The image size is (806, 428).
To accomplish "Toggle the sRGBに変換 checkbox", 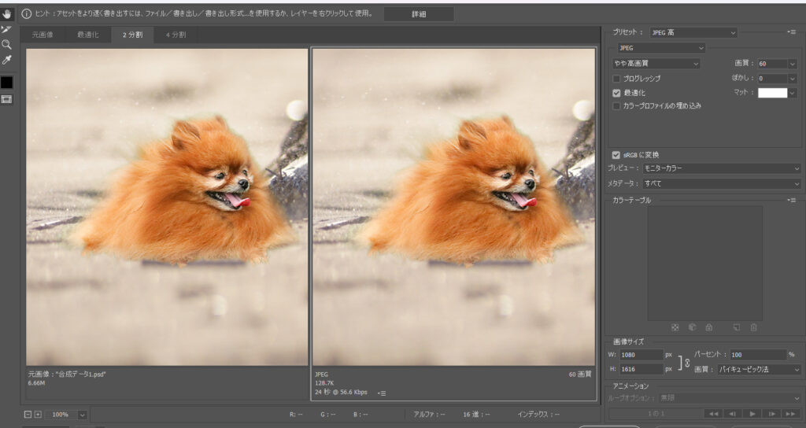I will (616, 154).
